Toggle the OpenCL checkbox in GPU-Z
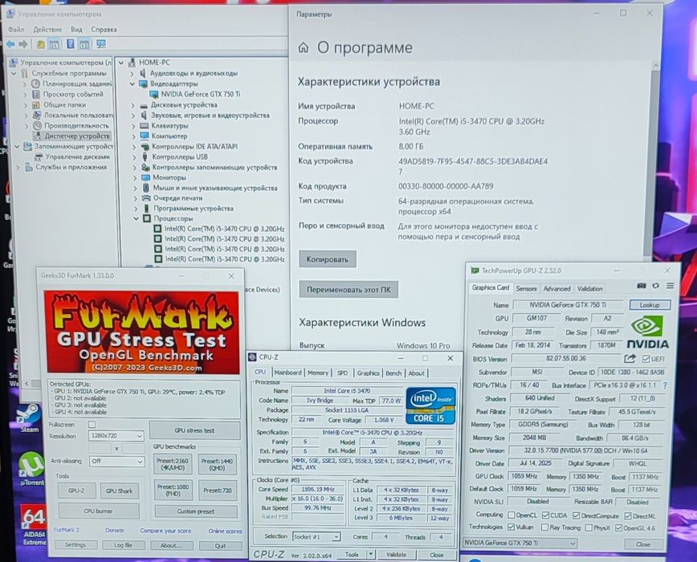Image resolution: width=697 pixels, height=562 pixels. click(x=512, y=515)
